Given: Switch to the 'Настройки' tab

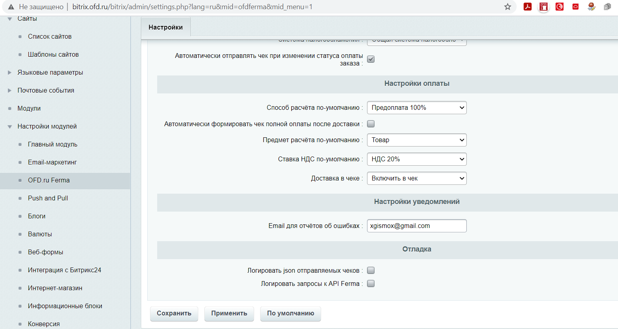Looking at the screenshot, I should tap(166, 27).
